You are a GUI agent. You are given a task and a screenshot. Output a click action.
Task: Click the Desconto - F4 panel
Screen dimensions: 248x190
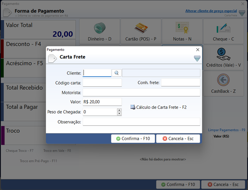(x=23, y=49)
